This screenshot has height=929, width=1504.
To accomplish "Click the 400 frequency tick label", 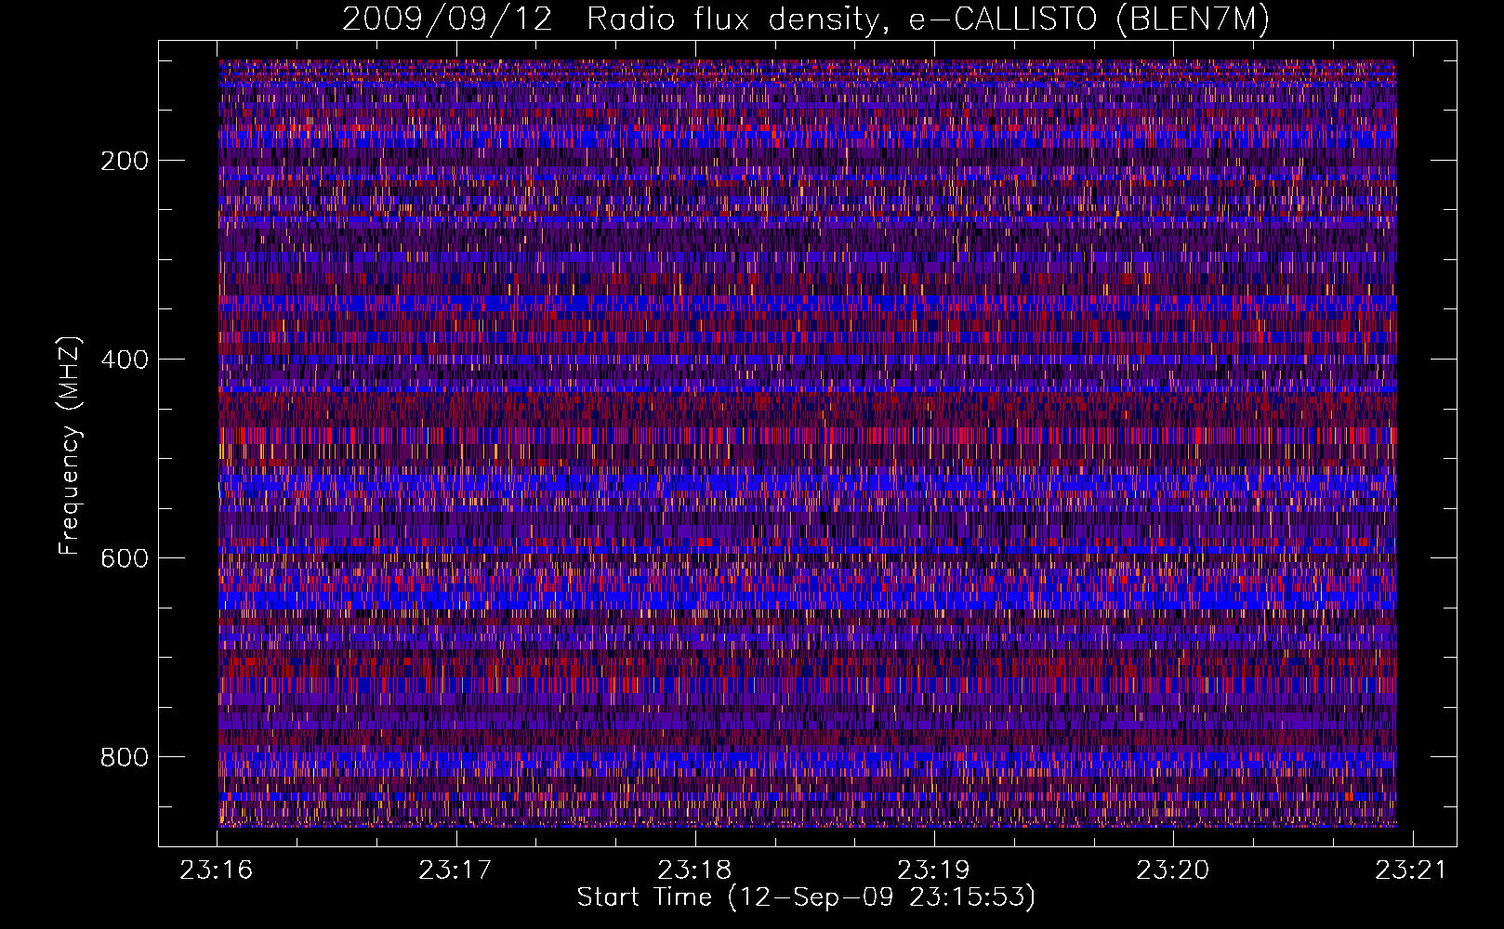I will coord(125,360).
